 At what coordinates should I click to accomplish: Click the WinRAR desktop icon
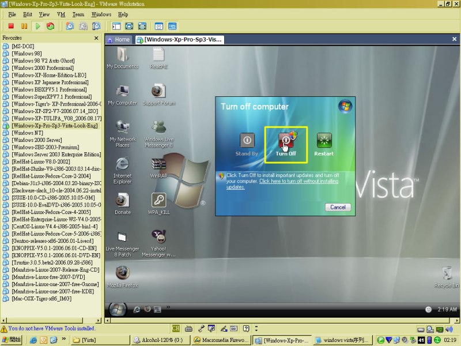tap(159, 168)
